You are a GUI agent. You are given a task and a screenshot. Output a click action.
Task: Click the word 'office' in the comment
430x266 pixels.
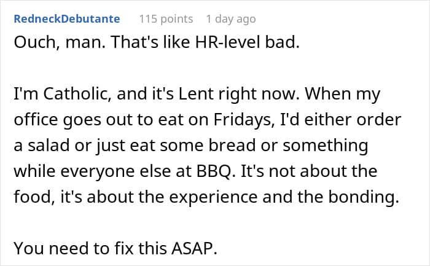pos(36,120)
